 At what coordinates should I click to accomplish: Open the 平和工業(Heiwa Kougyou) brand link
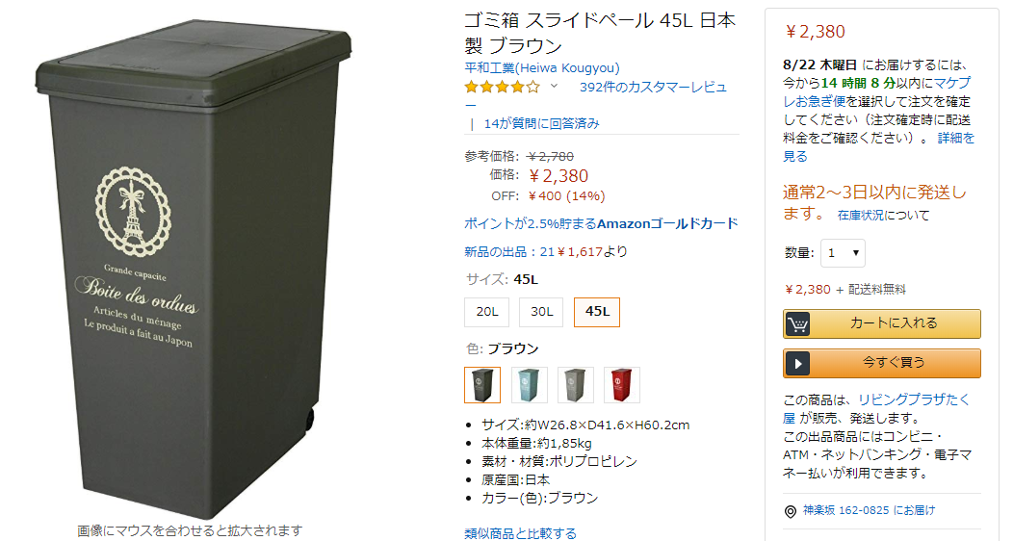542,67
